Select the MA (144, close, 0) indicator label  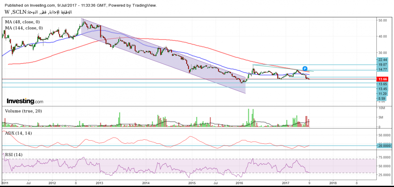[x=24, y=28]
